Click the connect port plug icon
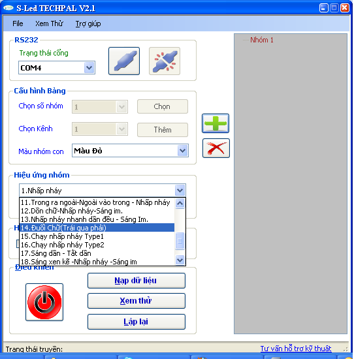This screenshot has height=359, width=354. [x=124, y=61]
